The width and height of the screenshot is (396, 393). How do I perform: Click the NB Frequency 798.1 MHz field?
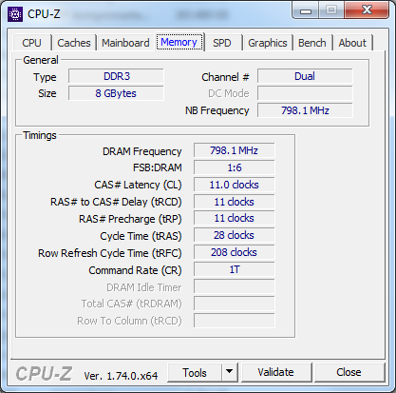click(x=305, y=110)
